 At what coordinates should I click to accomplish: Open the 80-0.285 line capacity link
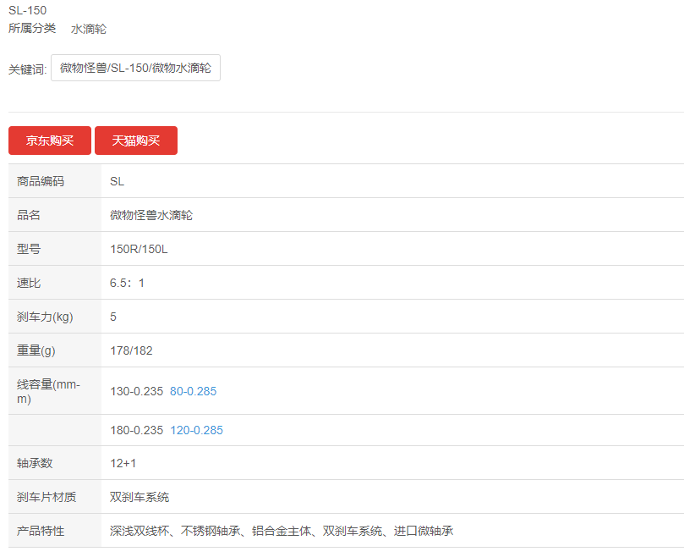(194, 391)
